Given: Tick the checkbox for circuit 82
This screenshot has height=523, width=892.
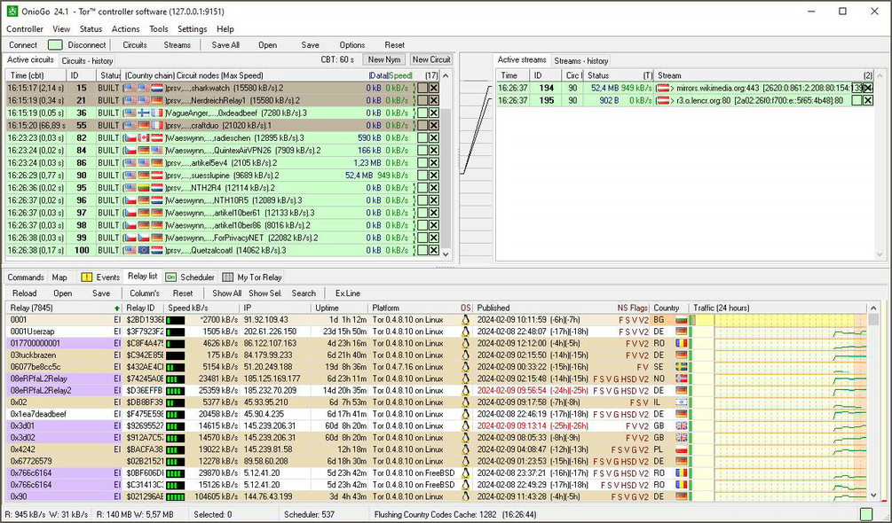Looking at the screenshot, I should click(x=422, y=138).
